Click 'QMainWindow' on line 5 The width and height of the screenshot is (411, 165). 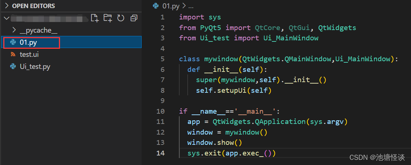(308, 59)
